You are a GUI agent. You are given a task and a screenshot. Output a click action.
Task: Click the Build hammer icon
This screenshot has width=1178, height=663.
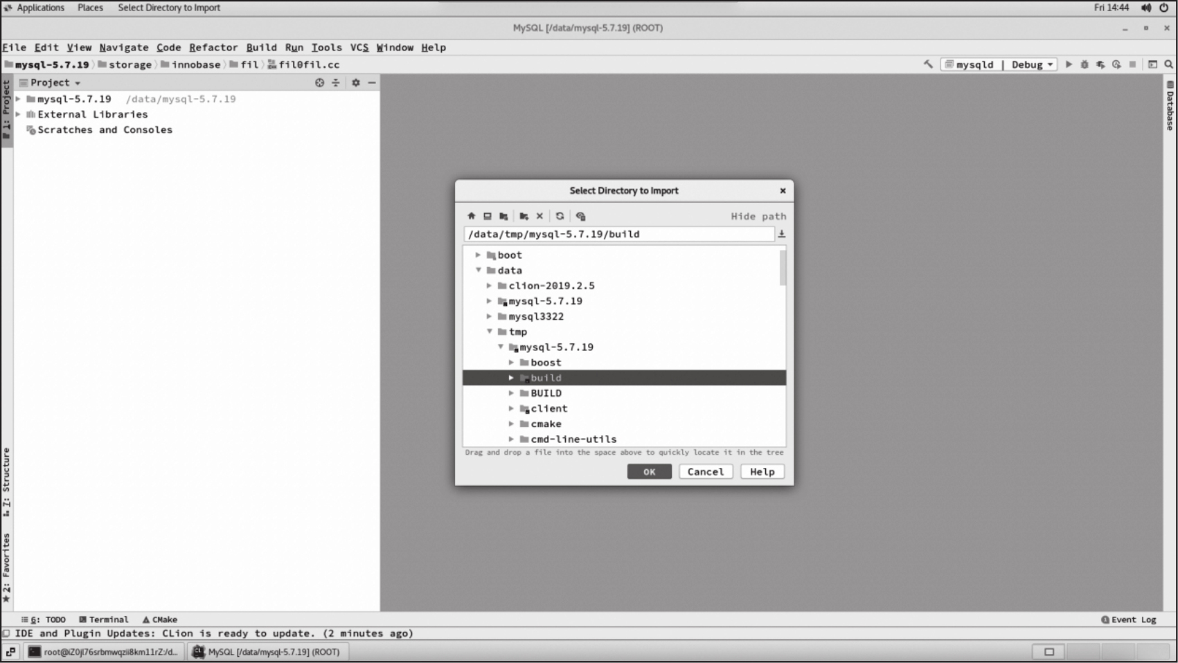[x=928, y=64]
